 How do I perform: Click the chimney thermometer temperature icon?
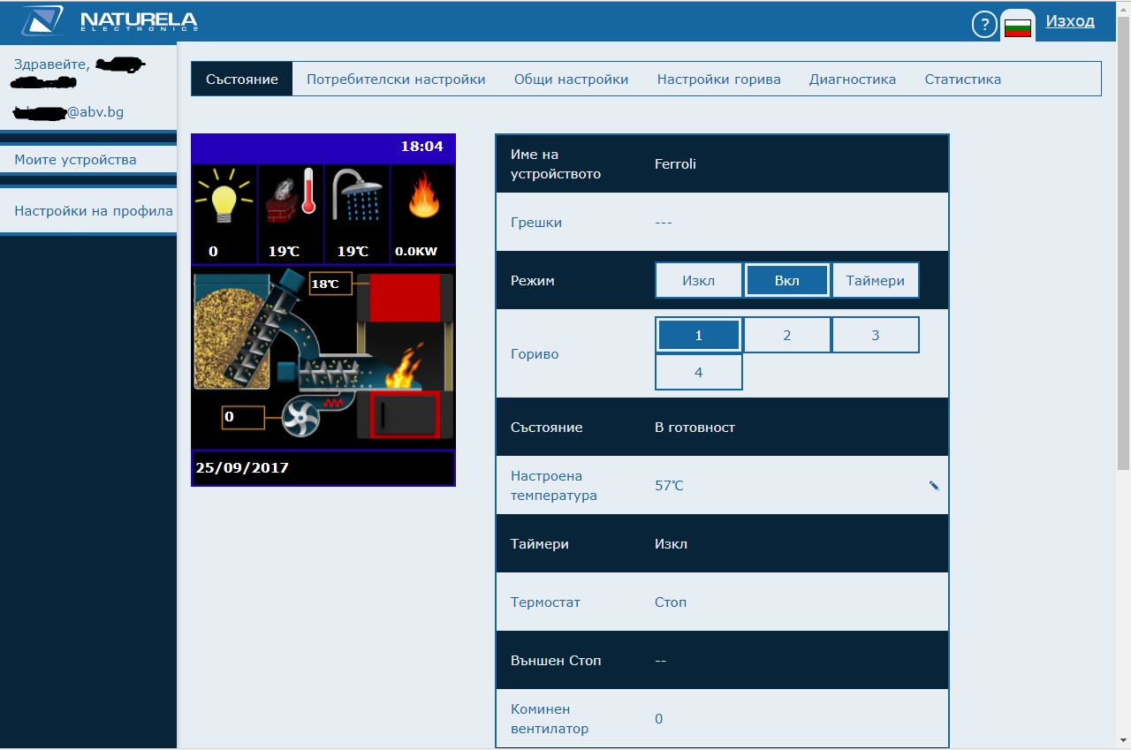click(x=291, y=196)
